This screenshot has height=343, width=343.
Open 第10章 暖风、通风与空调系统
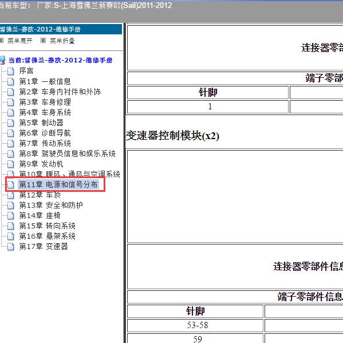pos(69,174)
